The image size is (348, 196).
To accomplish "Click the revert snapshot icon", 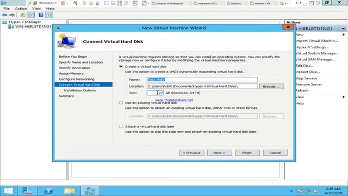I will coord(91,3).
